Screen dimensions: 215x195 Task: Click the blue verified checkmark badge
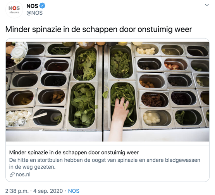coord(42,6)
